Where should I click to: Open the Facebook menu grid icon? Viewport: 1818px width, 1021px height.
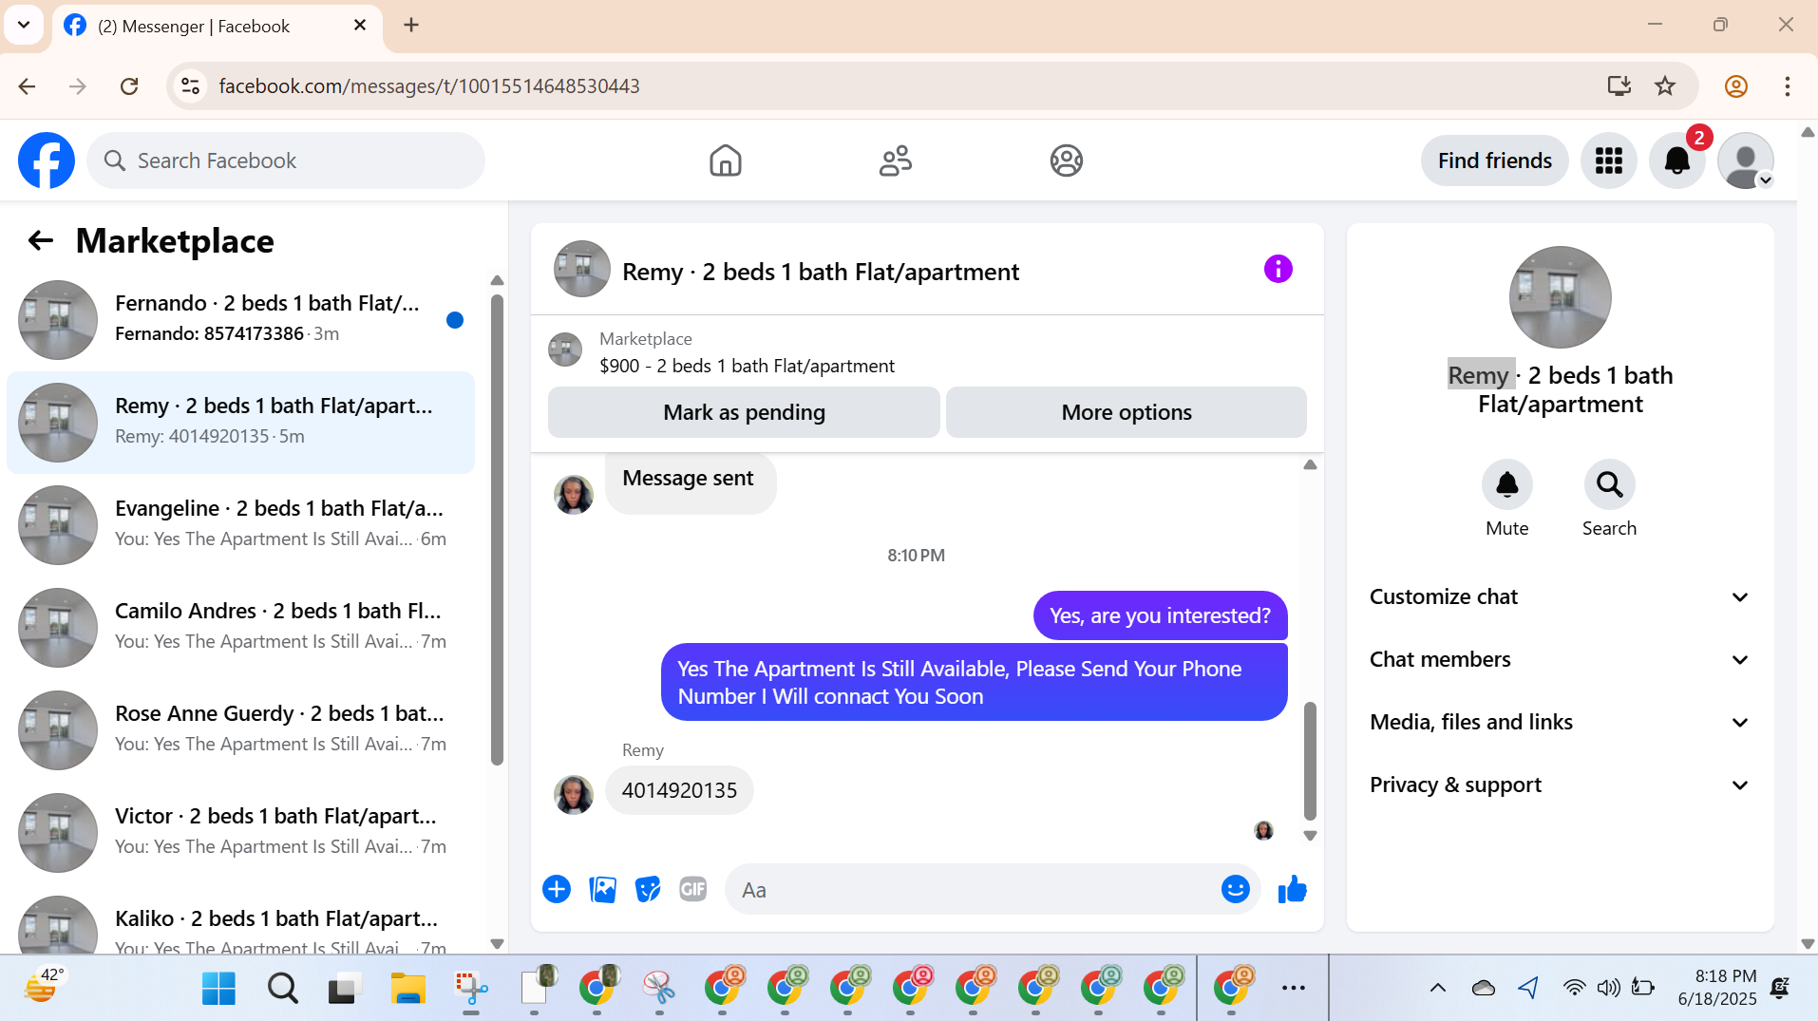coord(1608,161)
